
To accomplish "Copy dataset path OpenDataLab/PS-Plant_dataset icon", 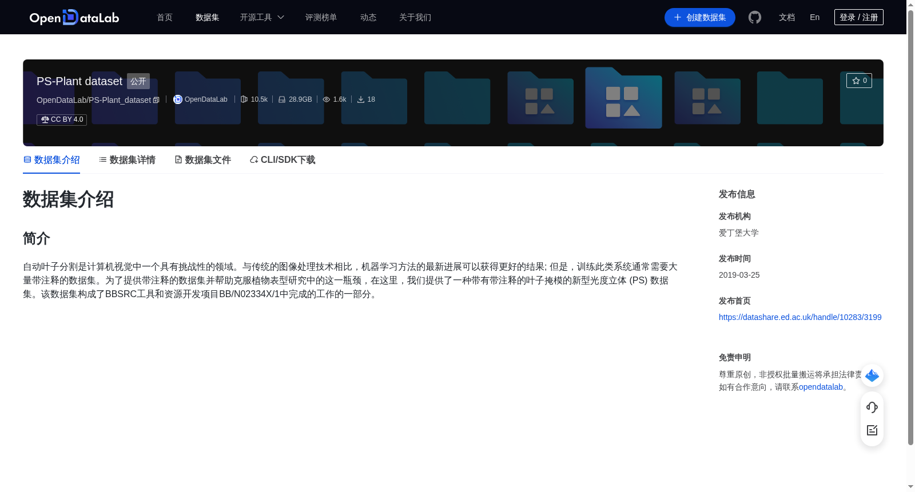I will point(156,100).
